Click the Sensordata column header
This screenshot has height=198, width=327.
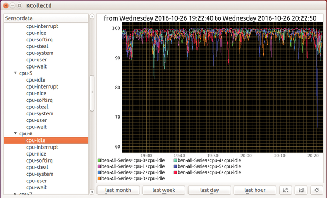tap(46, 18)
